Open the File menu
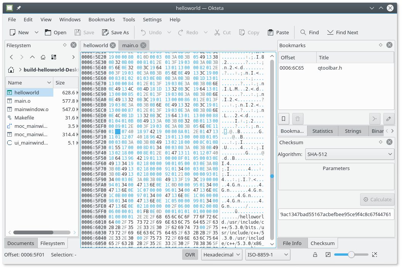Image resolution: width=402 pixels, height=269 pixels. click(x=12, y=19)
